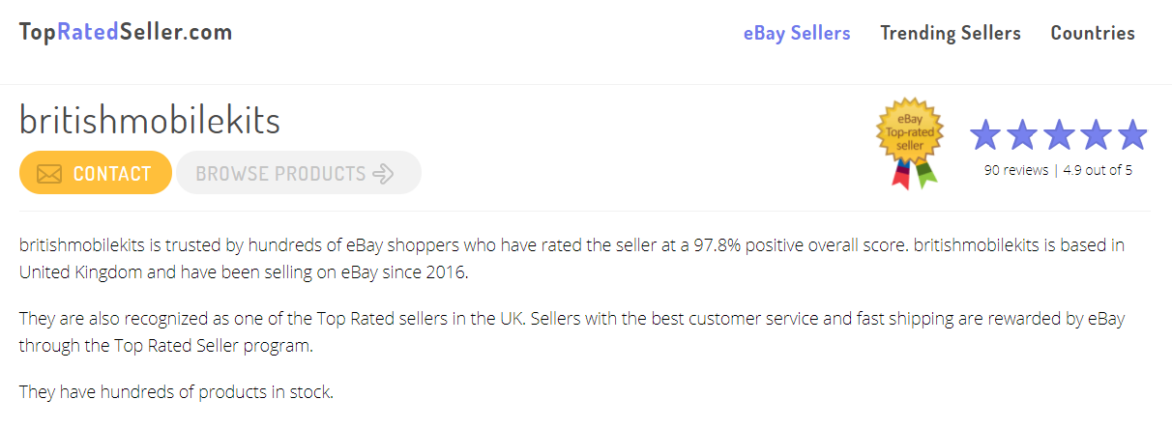Select the third rating star
Screen dimensions: 1172x428
1059,135
